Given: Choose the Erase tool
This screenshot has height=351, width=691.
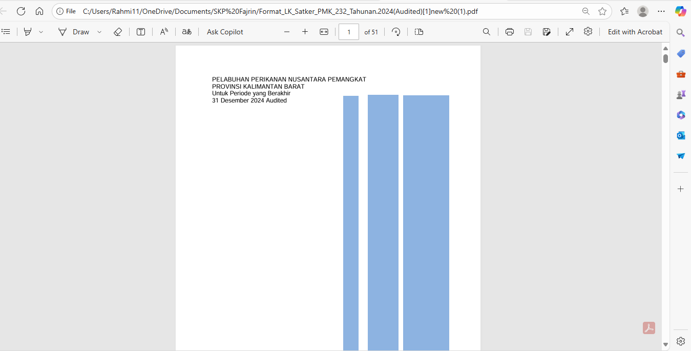Looking at the screenshot, I should [x=118, y=32].
